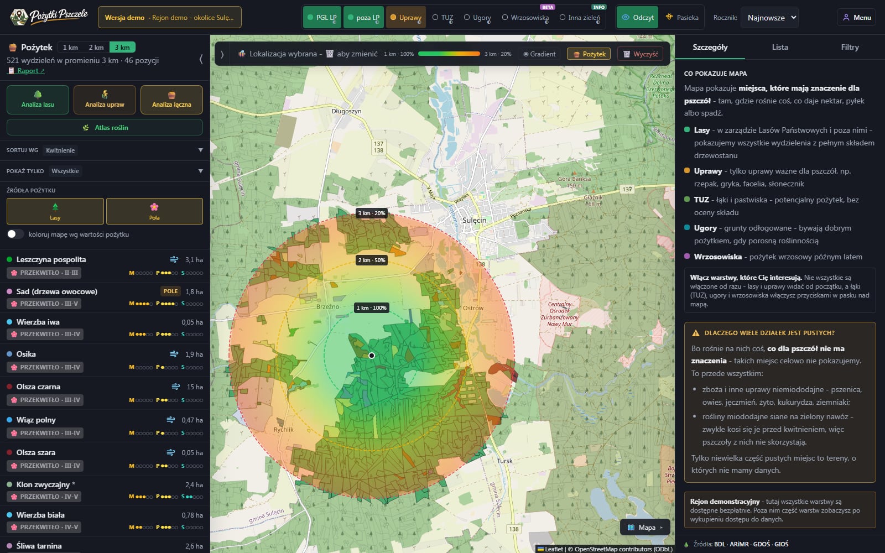Open Analiza upraw crop icon button
The width and height of the screenshot is (885, 553).
[105, 100]
